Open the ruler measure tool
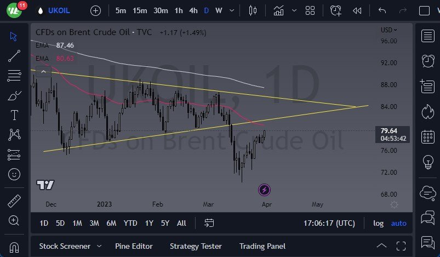 14,201
